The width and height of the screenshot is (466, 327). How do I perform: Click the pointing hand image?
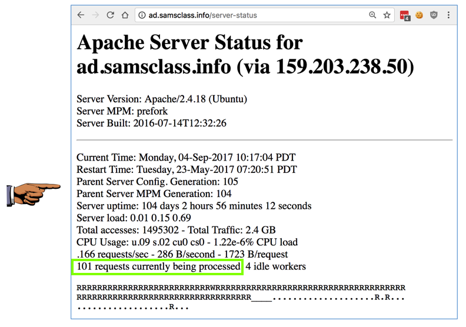34,193
